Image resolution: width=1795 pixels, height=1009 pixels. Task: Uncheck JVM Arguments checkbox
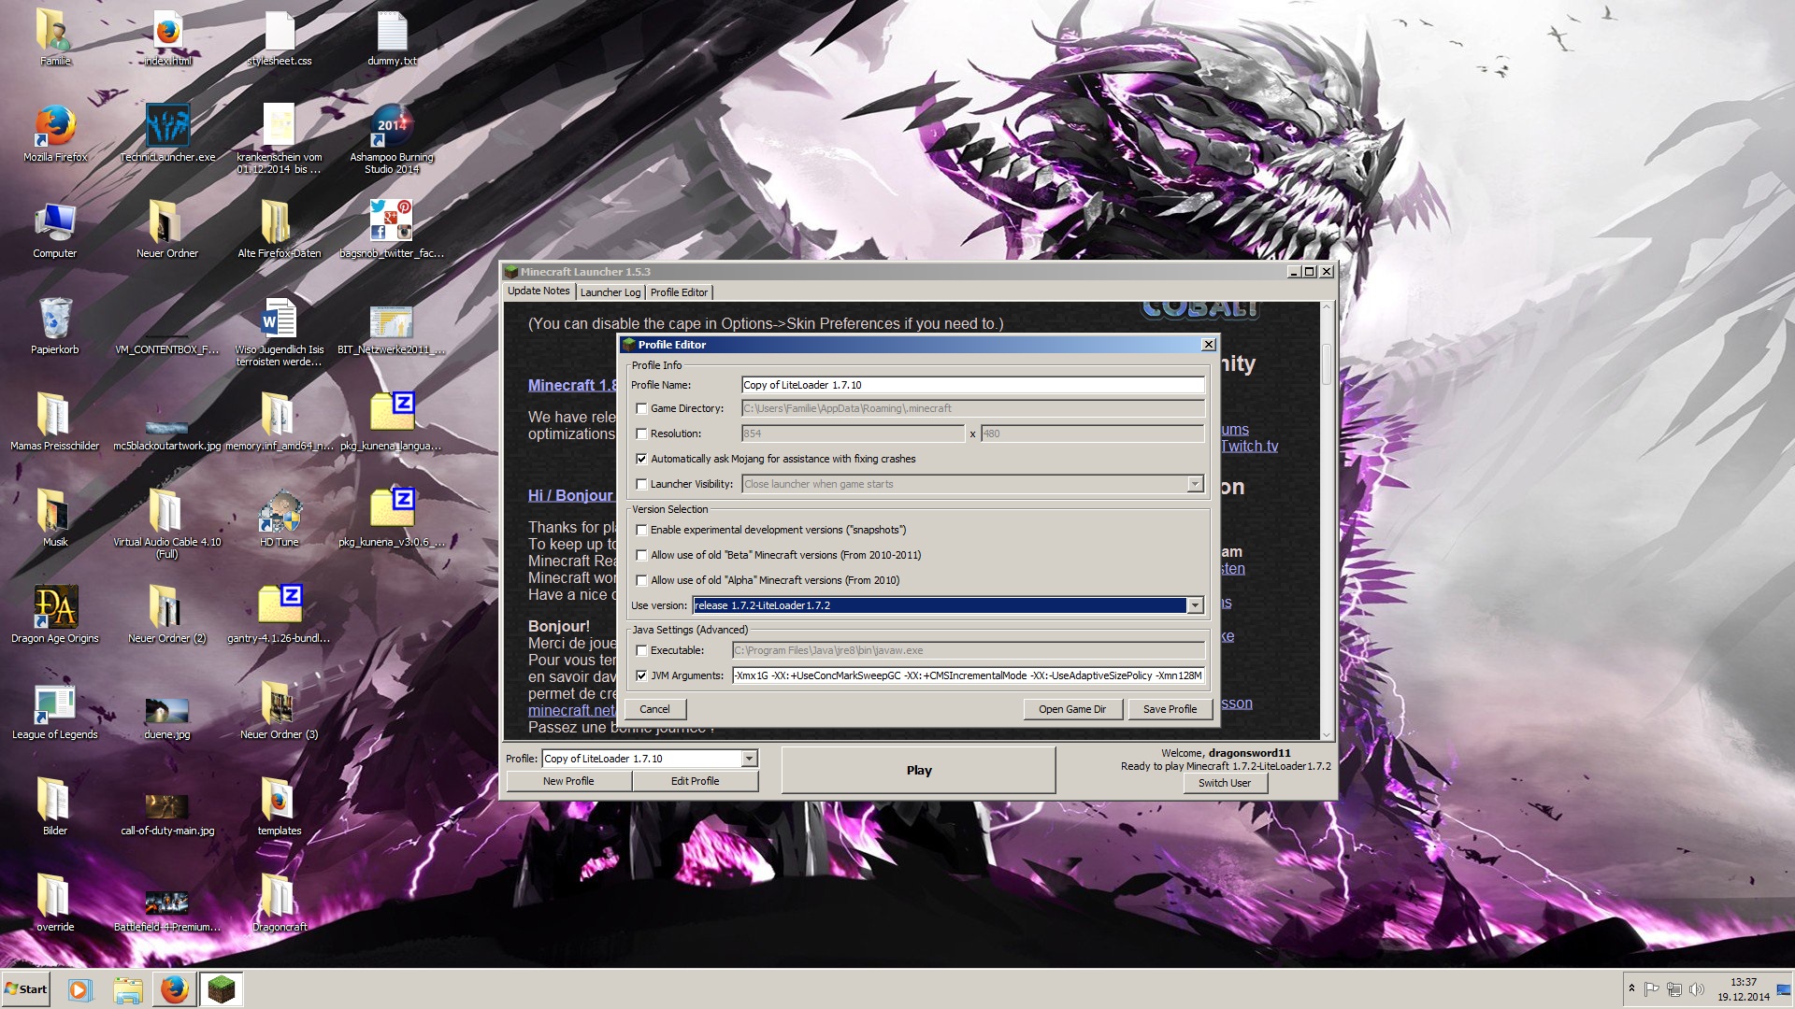click(641, 675)
